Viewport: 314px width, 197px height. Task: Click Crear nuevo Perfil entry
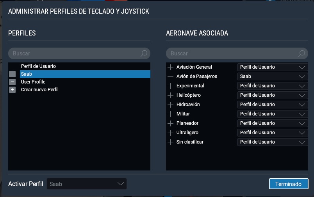click(x=85, y=90)
